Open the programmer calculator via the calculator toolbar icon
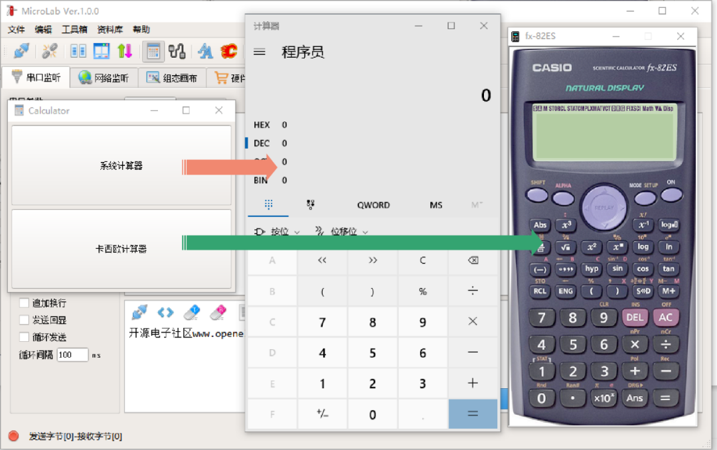Screen dimensions: 717x450 pos(154,50)
